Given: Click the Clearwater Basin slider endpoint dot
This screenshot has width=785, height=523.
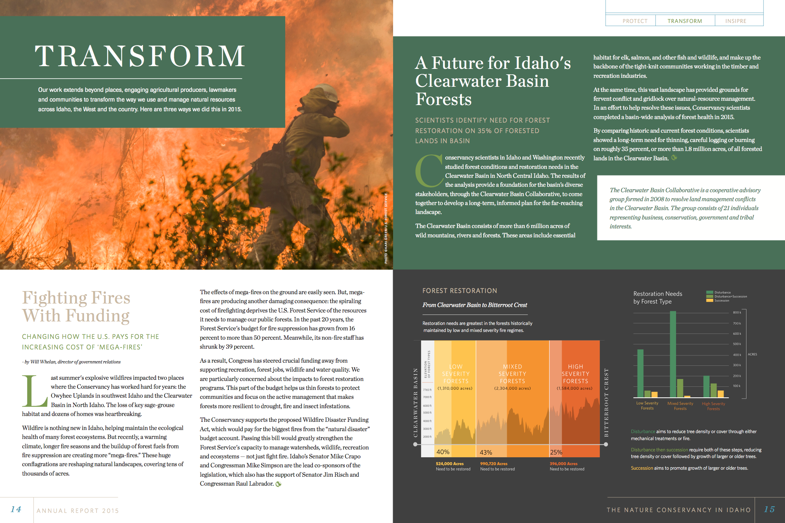Looking at the screenshot, I should click(415, 444).
